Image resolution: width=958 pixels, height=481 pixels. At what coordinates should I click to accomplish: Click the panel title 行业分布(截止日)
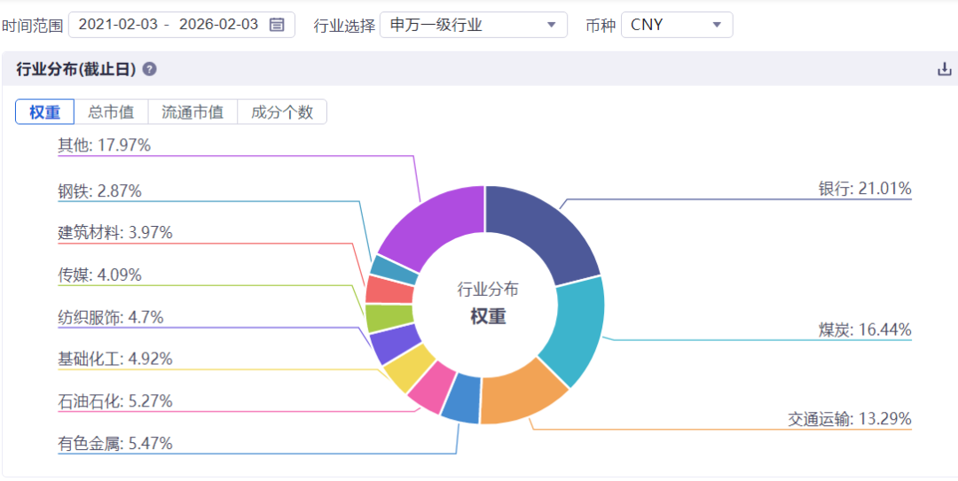coord(75,69)
